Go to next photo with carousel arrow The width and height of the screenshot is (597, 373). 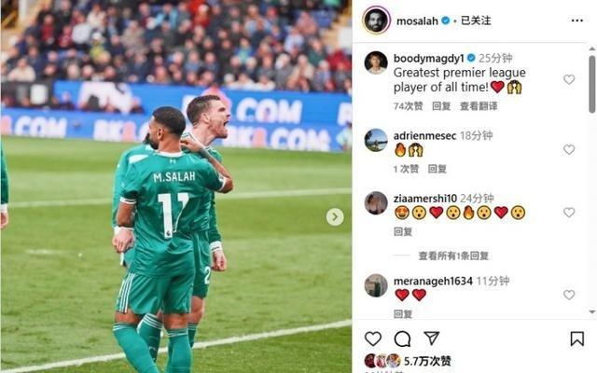click(x=335, y=217)
